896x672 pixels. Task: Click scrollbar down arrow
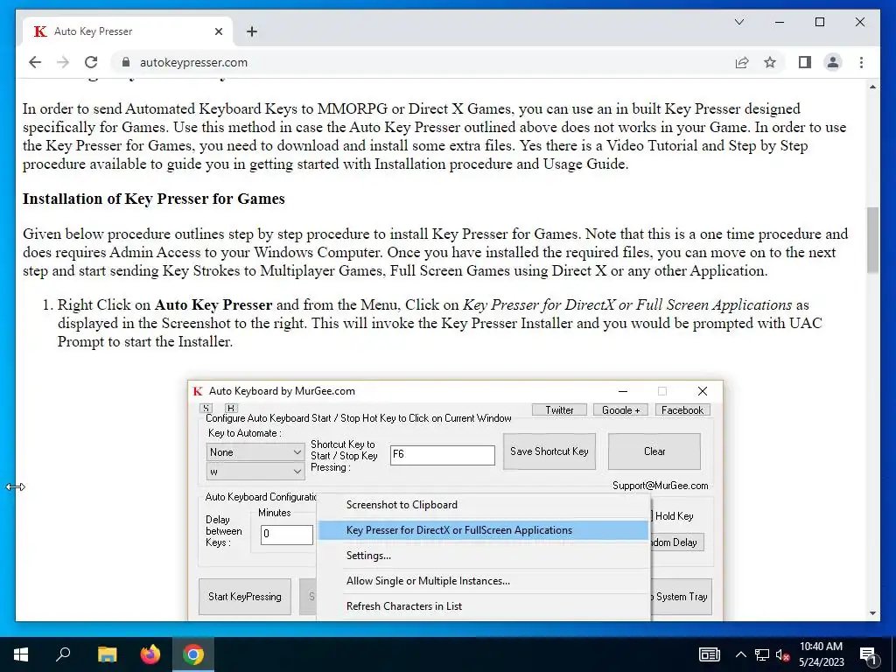tap(872, 613)
